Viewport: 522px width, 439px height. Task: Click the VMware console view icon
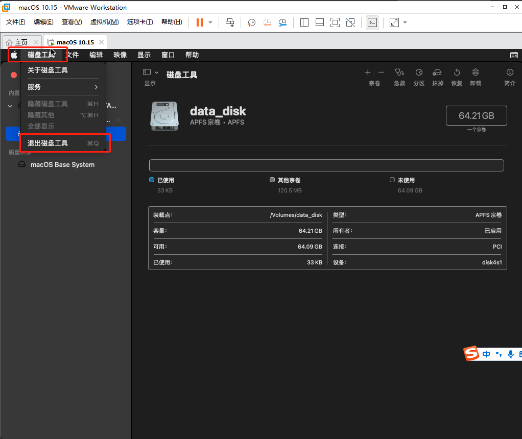pyautogui.click(x=372, y=22)
